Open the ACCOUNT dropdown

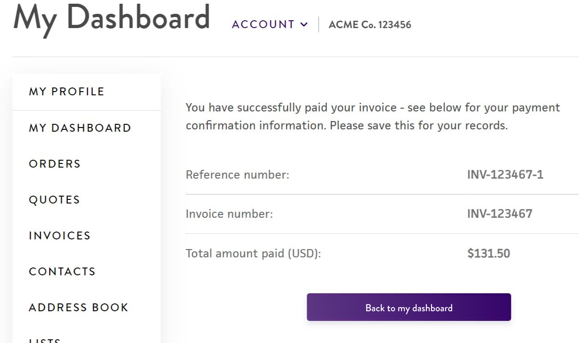pos(263,24)
